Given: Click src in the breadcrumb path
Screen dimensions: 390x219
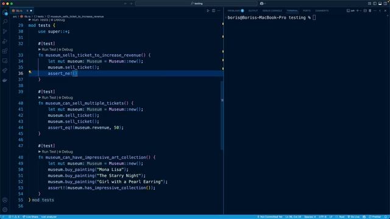Looking at the screenshot, I should coord(15,16).
